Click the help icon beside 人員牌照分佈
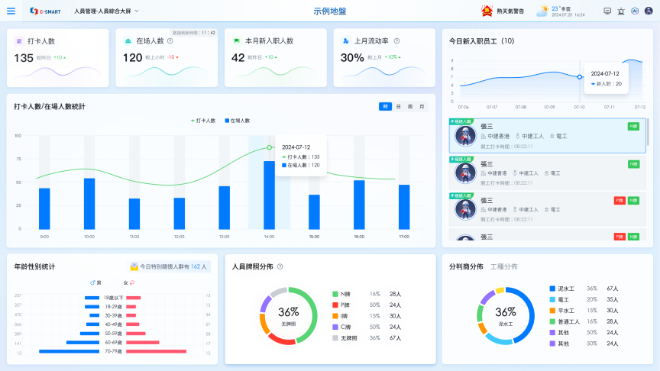This screenshot has height=371, width=660. pyautogui.click(x=280, y=266)
